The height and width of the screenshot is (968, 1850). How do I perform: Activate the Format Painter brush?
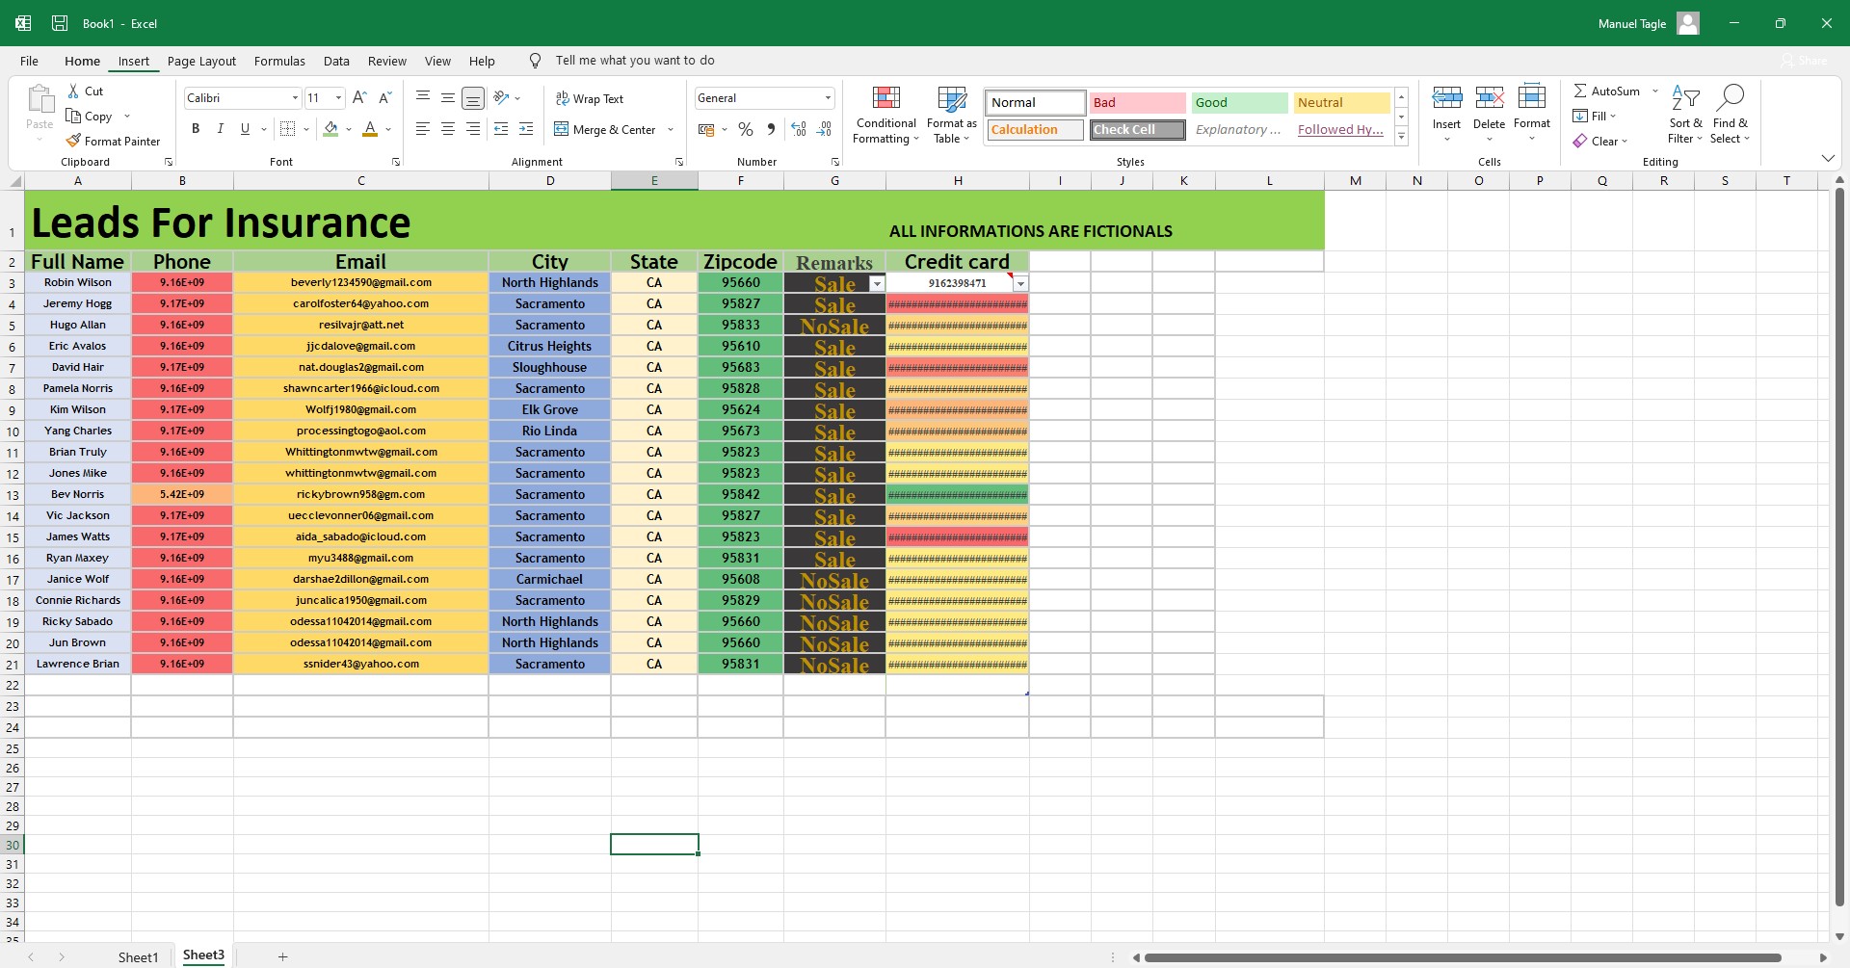tap(73, 141)
